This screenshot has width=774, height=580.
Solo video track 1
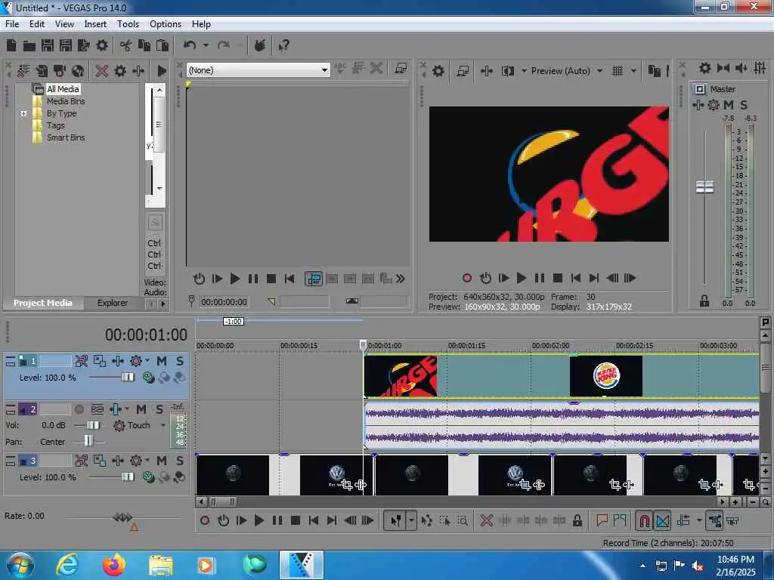[180, 361]
